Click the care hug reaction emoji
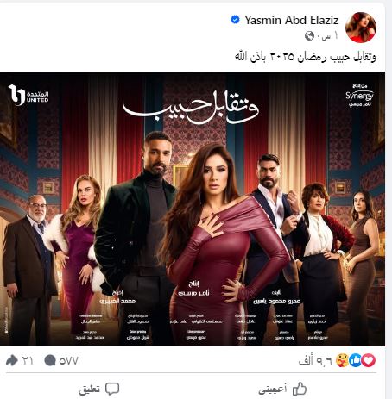392x399 pixels. (342, 360)
